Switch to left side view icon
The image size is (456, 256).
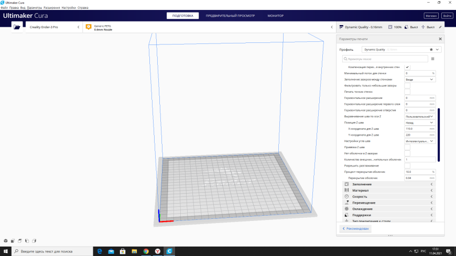point(27,241)
